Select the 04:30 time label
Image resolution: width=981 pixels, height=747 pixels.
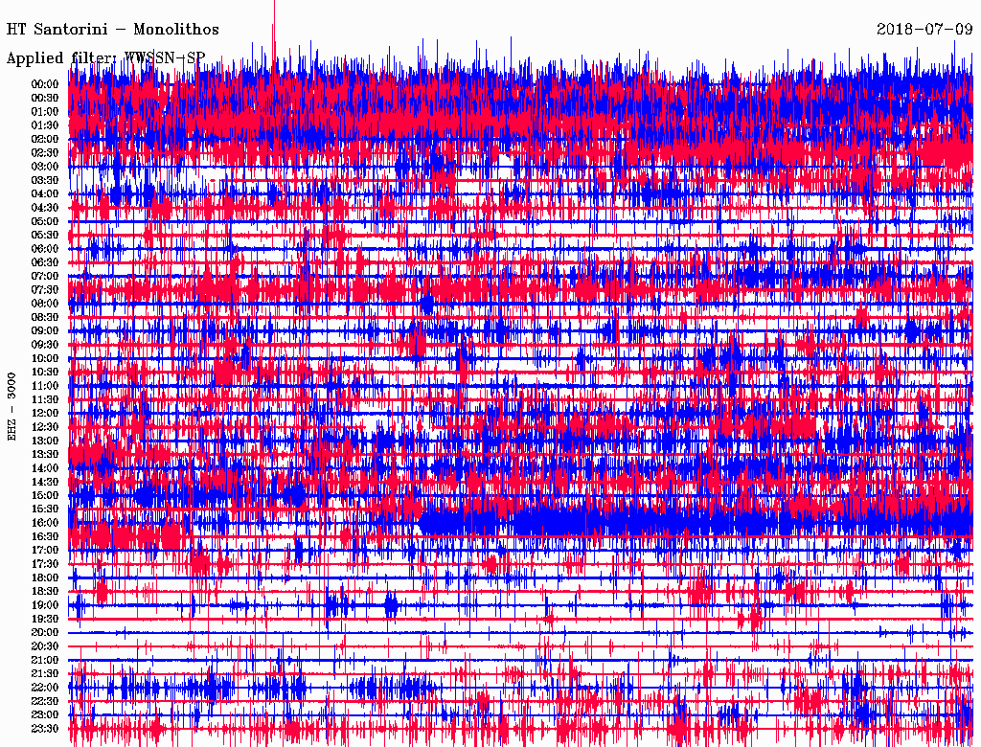(x=45, y=208)
